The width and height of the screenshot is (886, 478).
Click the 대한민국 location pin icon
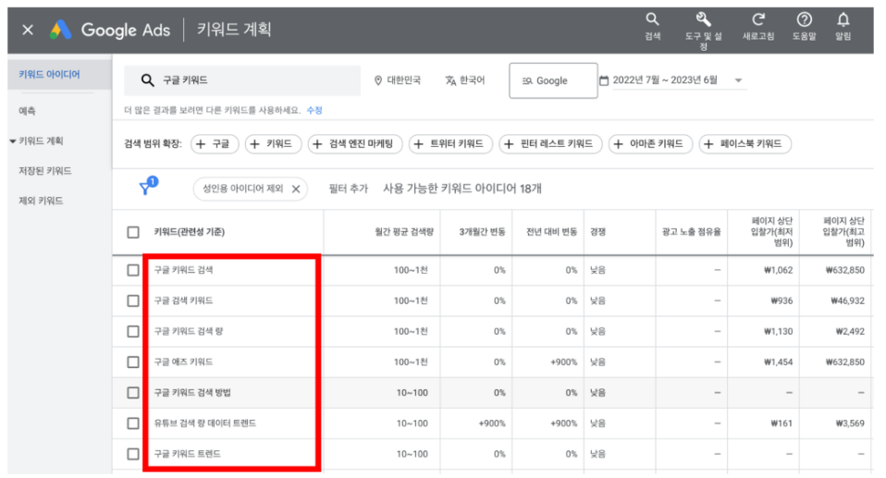(378, 80)
